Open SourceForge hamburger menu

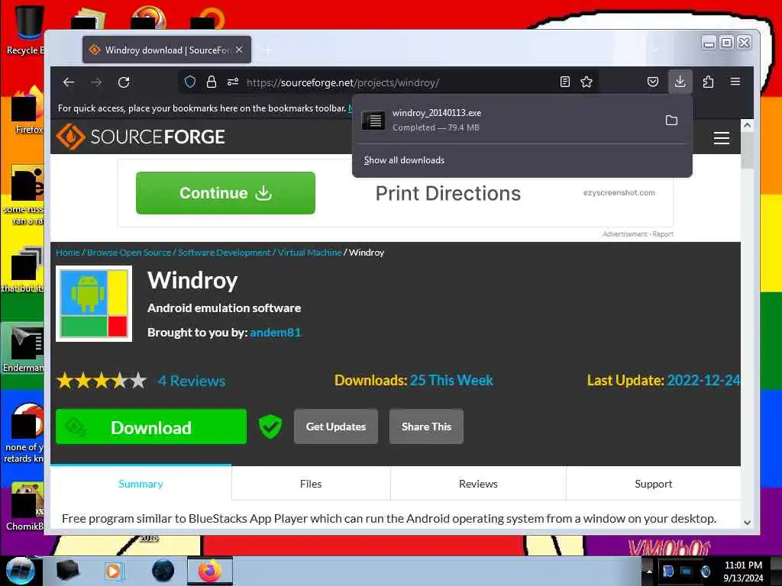point(721,137)
